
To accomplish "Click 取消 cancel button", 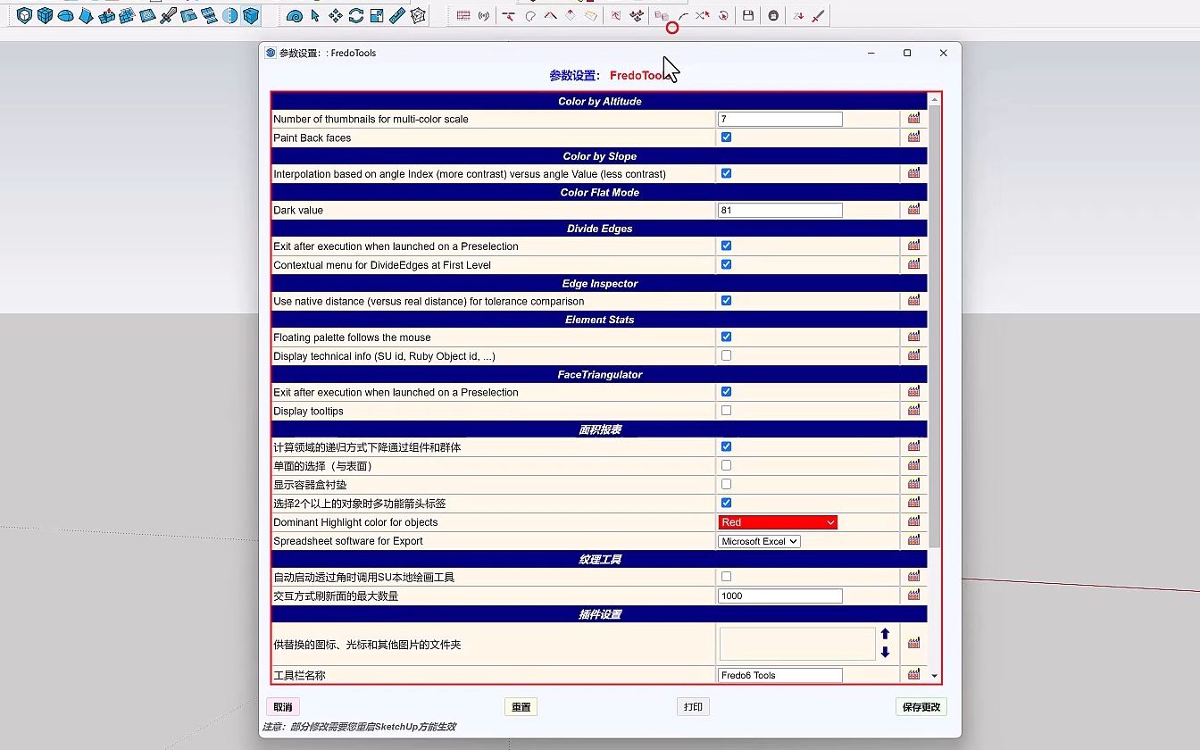I will 283,707.
